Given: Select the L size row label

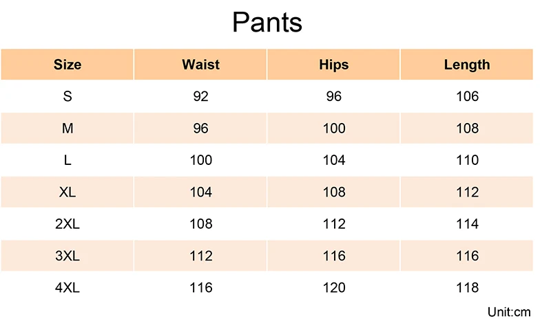Looking at the screenshot, I should (x=67, y=160).
